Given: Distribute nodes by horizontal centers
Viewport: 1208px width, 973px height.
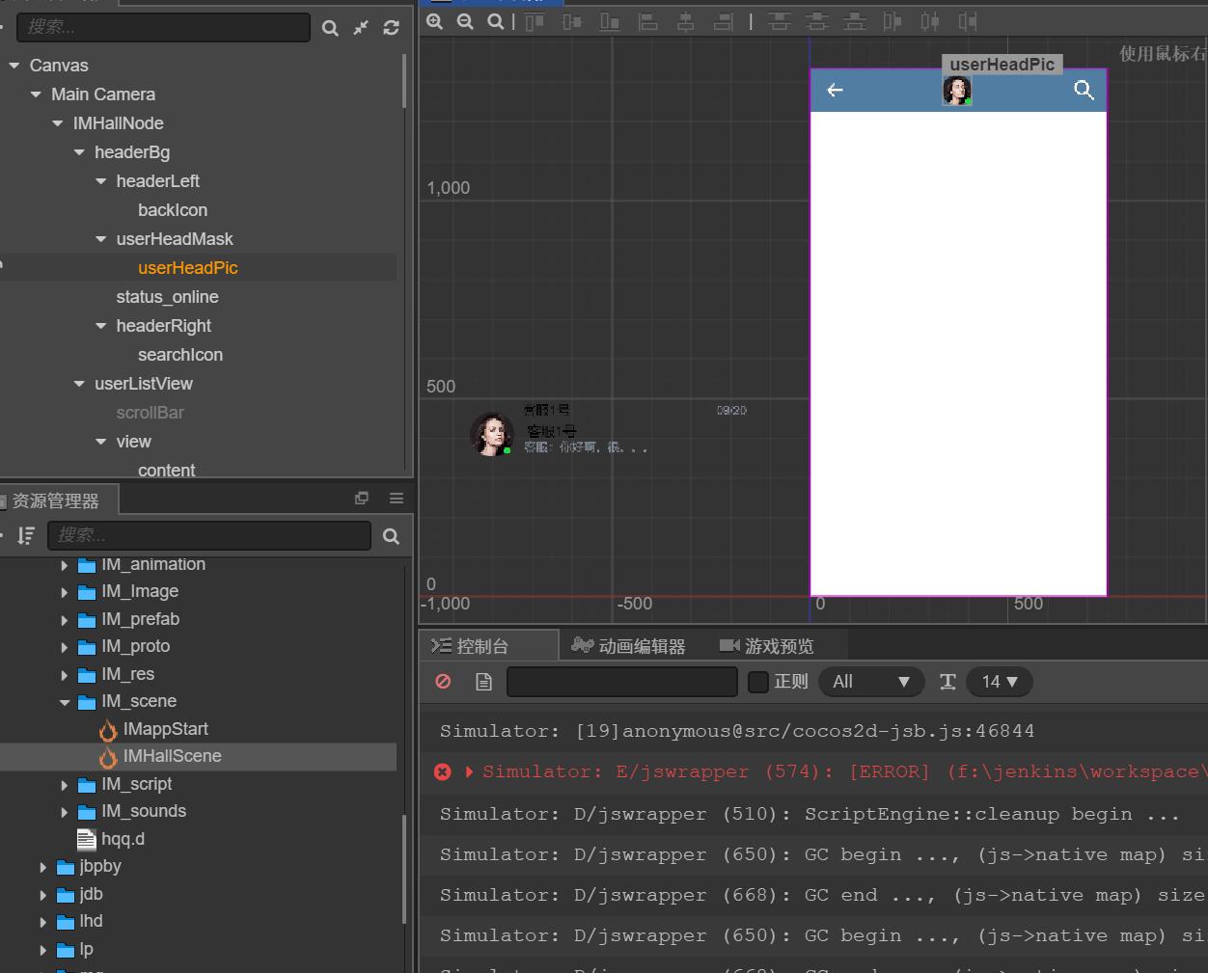Looking at the screenshot, I should [930, 21].
